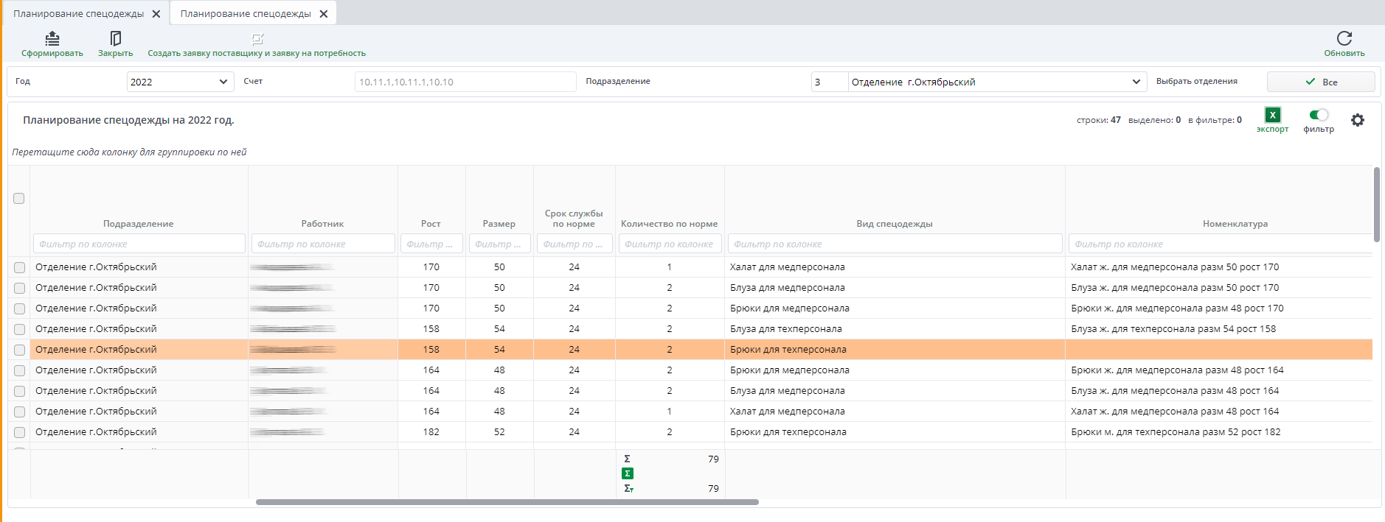Close the first Планирование спецодежды tab
Viewport: 1385px width, 522px height.
pos(156,14)
